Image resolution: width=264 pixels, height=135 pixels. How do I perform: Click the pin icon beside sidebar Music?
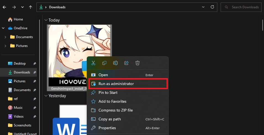tap(35, 108)
